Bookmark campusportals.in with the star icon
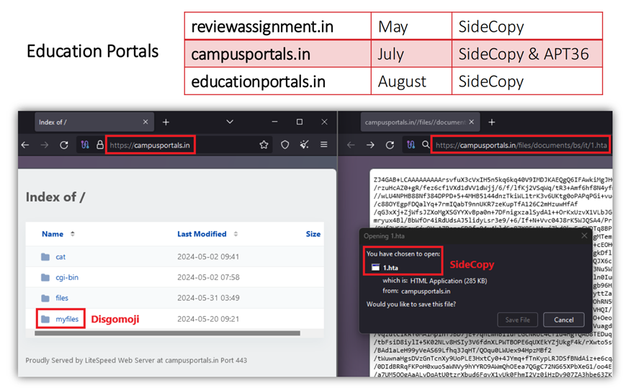The image size is (623, 388). [x=264, y=145]
